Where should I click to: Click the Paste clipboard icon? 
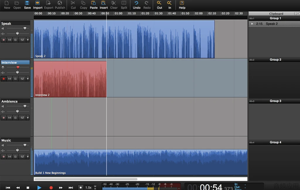(93, 3)
